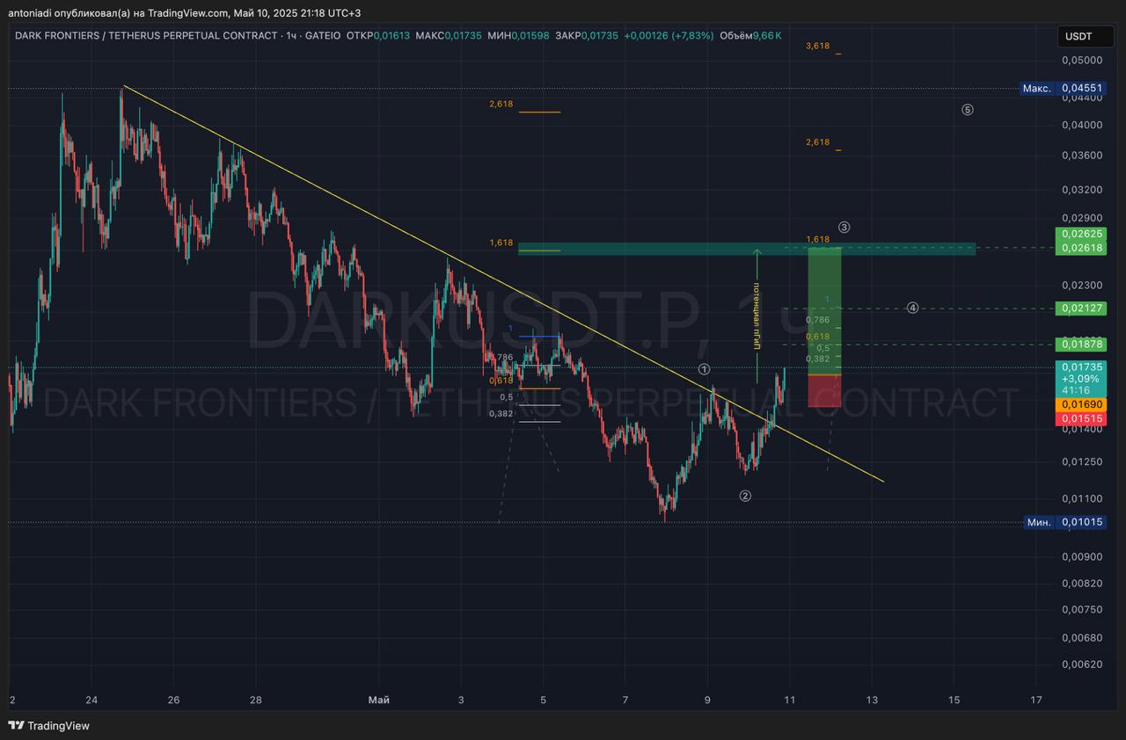
Task: Click the 0,00750 price axis label
Action: pyautogui.click(x=1081, y=609)
